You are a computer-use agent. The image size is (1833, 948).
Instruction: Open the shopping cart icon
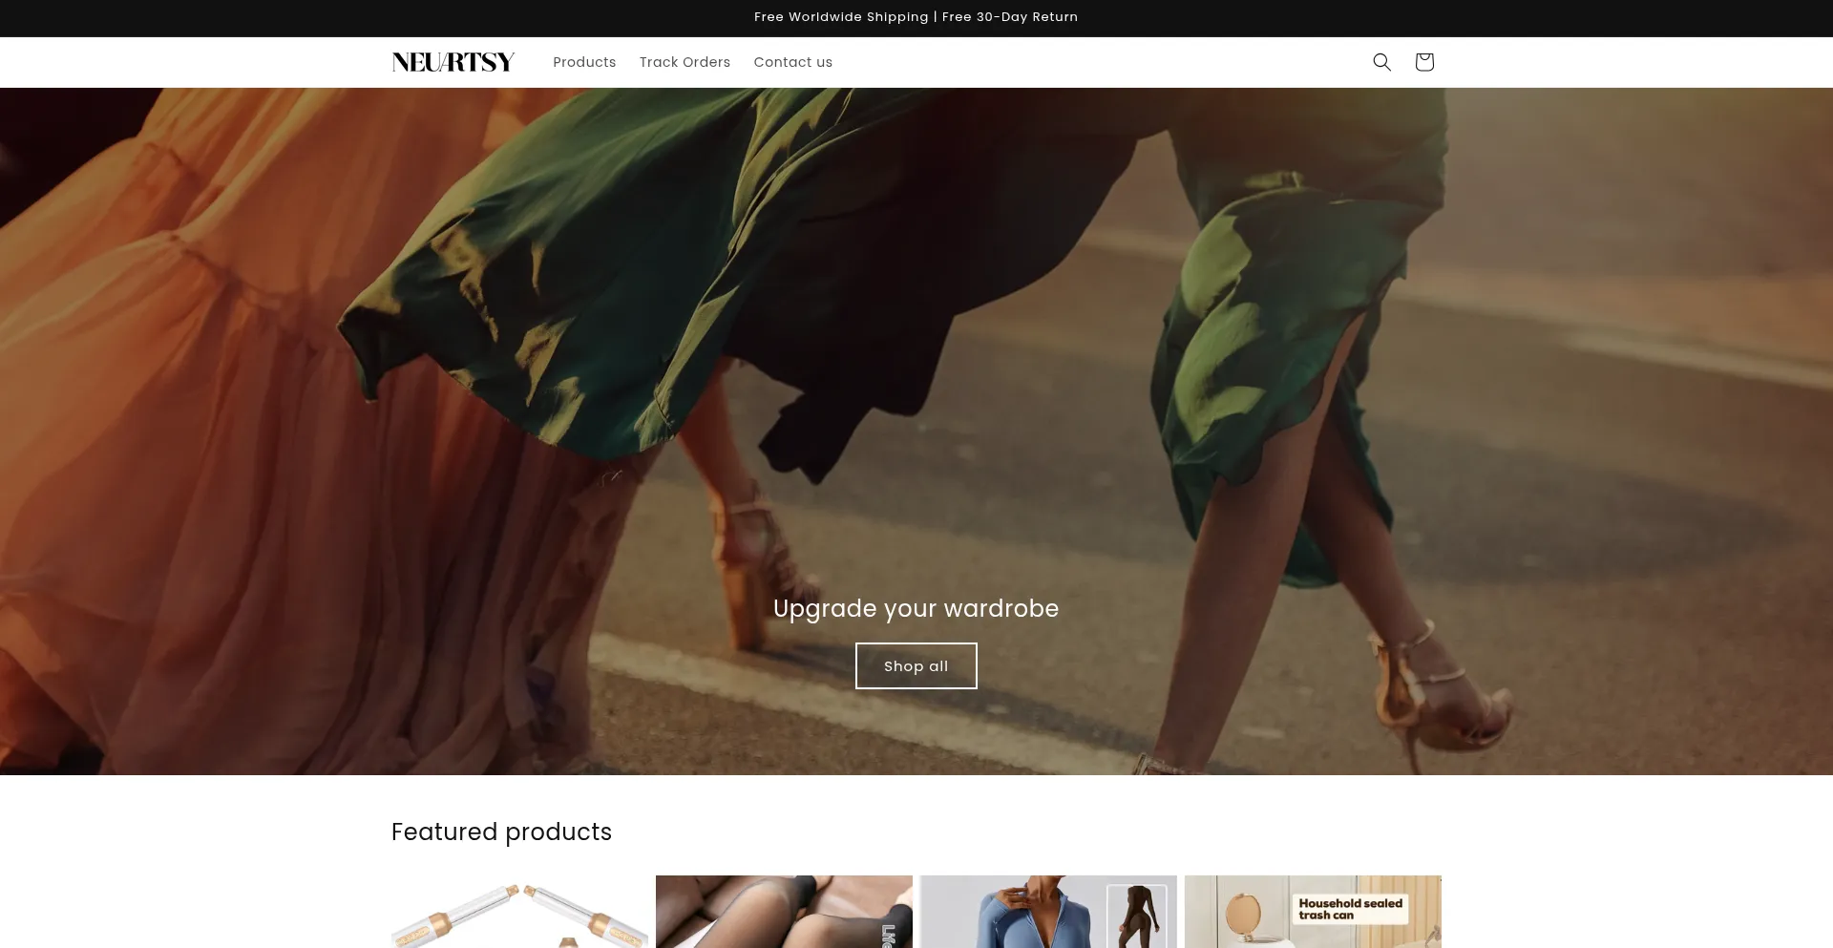click(1424, 62)
